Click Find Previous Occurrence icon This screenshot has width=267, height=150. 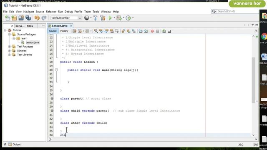click(101, 31)
